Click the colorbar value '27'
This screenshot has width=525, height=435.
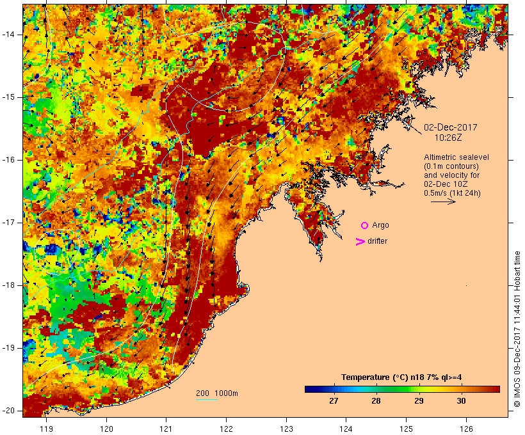click(334, 401)
